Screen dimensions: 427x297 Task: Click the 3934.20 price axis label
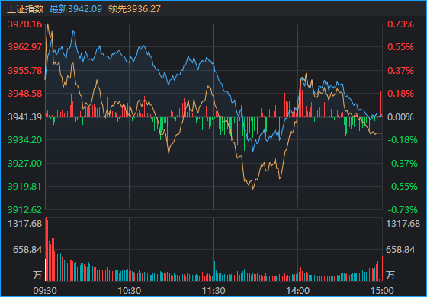click(x=25, y=140)
